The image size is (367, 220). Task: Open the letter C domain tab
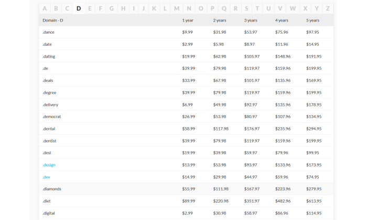[67, 9]
